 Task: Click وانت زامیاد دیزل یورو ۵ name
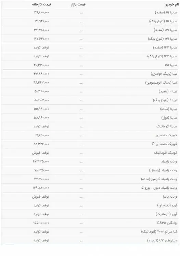[x=159, y=188]
